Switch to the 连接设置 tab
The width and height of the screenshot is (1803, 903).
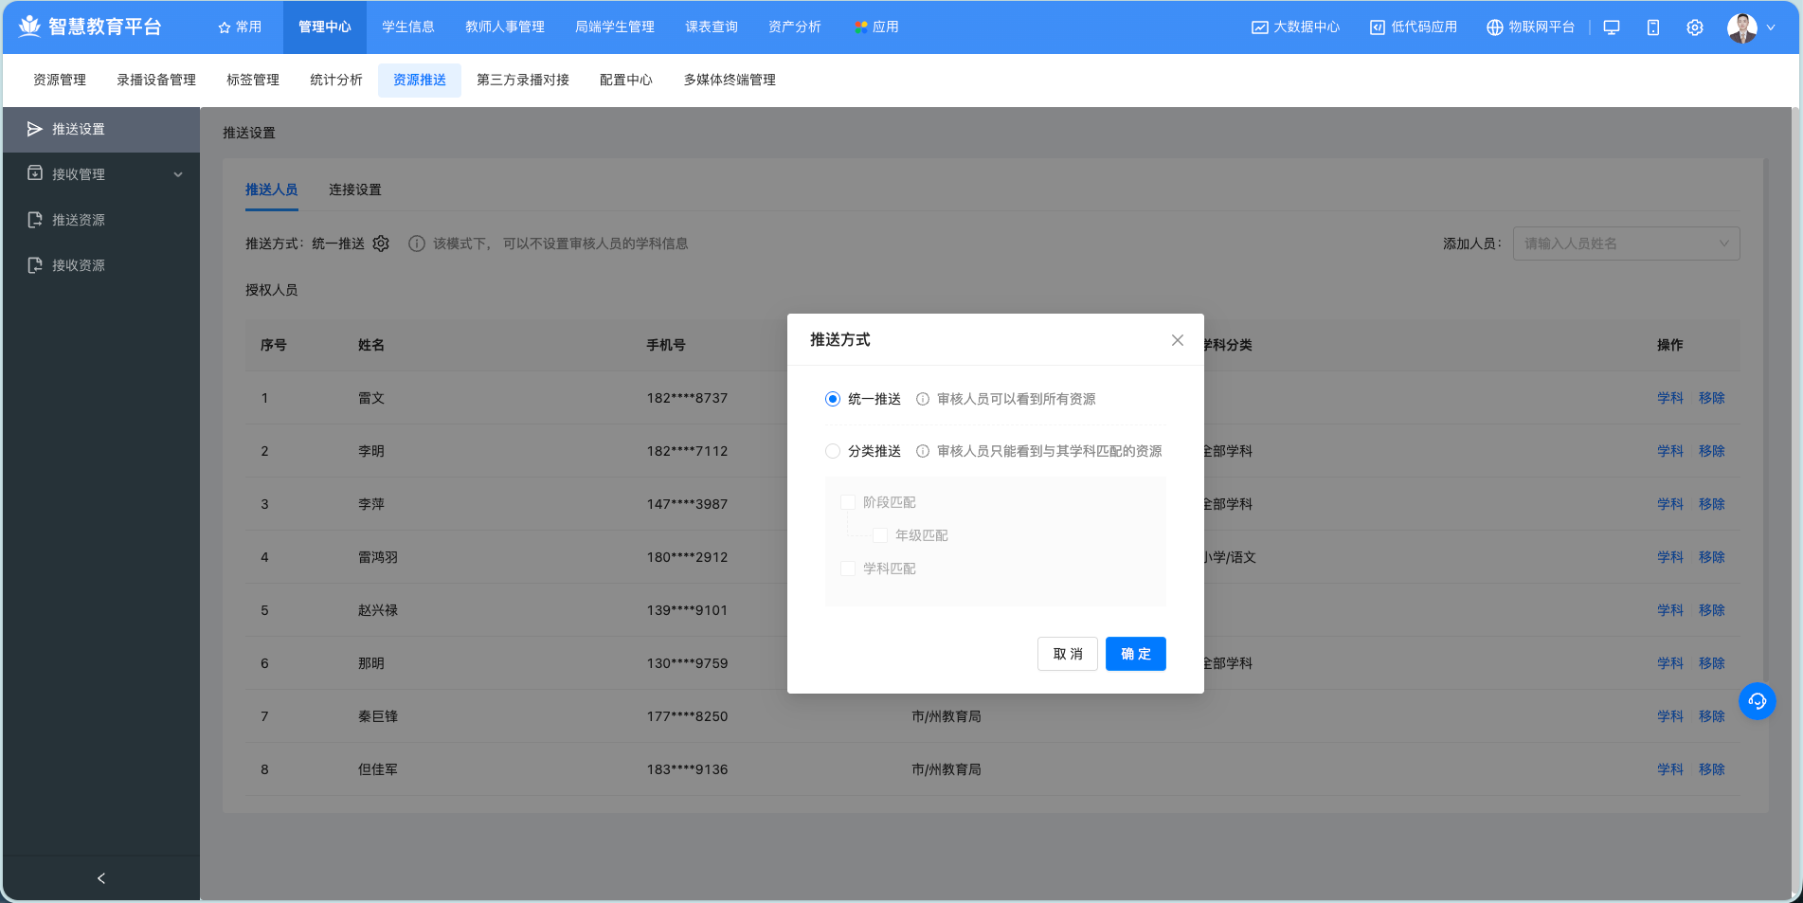coord(354,190)
